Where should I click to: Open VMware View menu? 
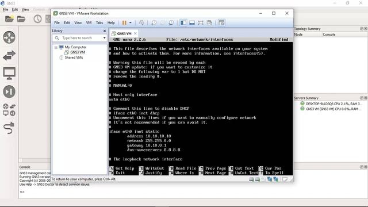(x=78, y=23)
